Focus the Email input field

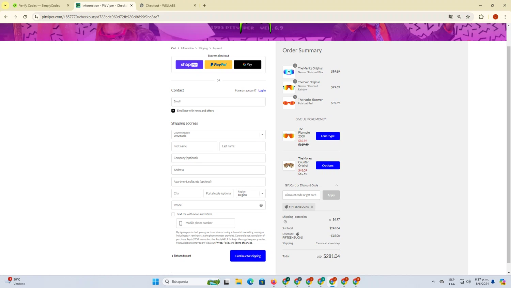pyautogui.click(x=218, y=101)
